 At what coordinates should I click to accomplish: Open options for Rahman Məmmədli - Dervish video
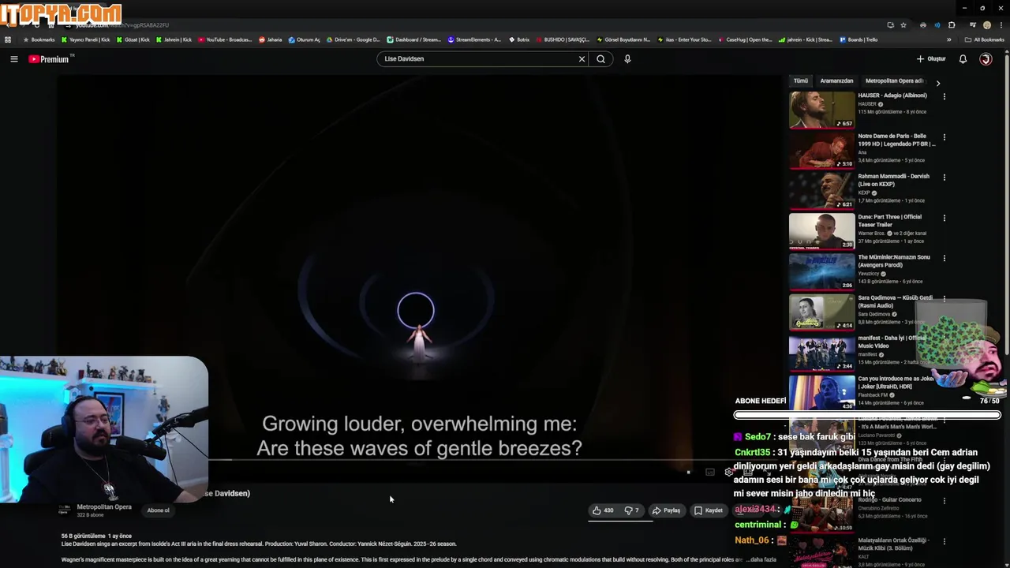(944, 177)
